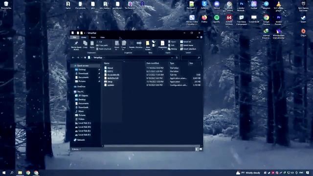Click the search SetupApp input box

tap(191, 58)
